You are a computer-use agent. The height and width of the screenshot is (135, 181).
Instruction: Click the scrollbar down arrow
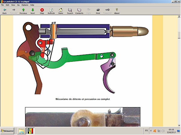point(179,125)
